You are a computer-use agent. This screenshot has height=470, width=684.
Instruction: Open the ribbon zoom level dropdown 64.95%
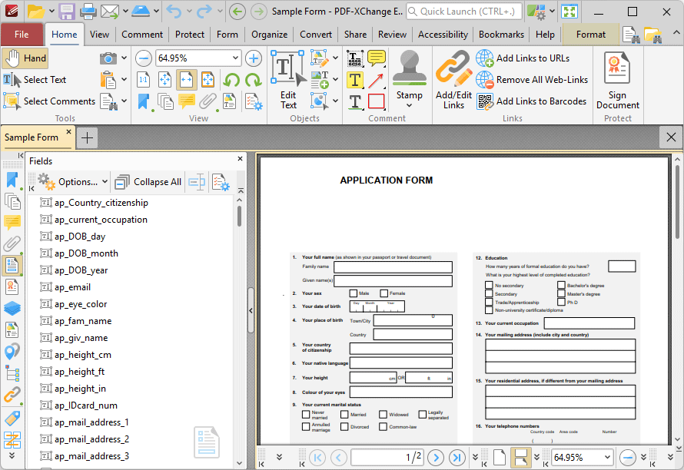click(x=235, y=58)
